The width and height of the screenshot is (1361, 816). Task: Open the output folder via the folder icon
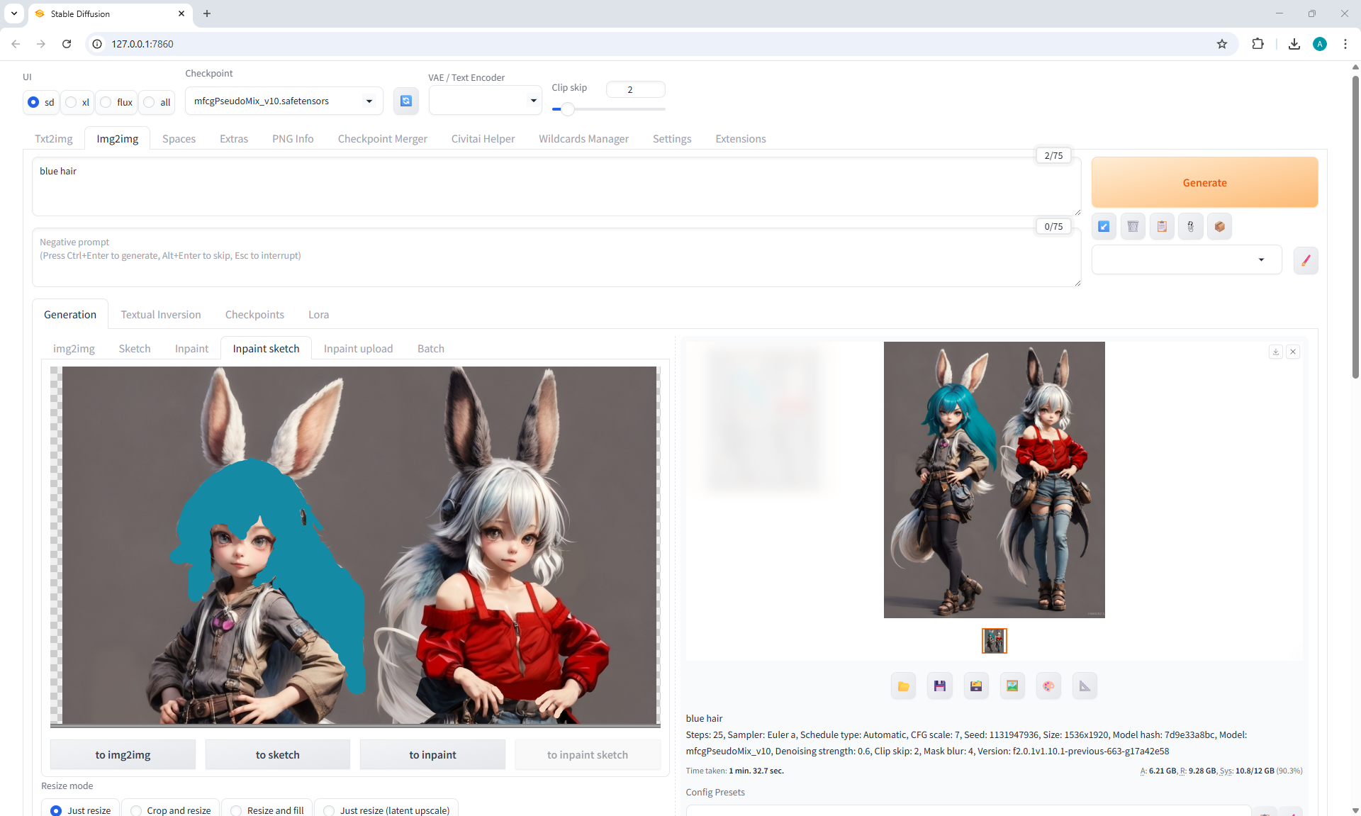click(903, 686)
